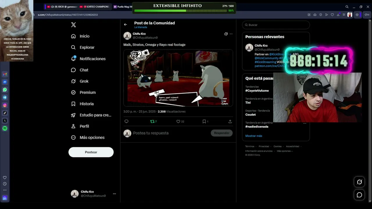The height and width of the screenshot is (209, 372).
Task: Open the Accesibilidad footer link
Action: point(292,146)
